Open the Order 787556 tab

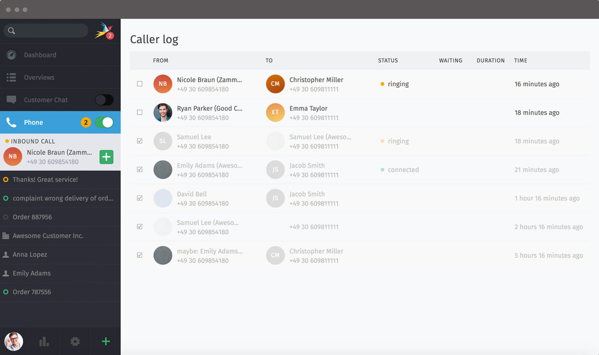(x=60, y=292)
